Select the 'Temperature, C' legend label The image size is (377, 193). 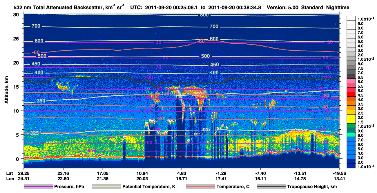tap(233, 187)
